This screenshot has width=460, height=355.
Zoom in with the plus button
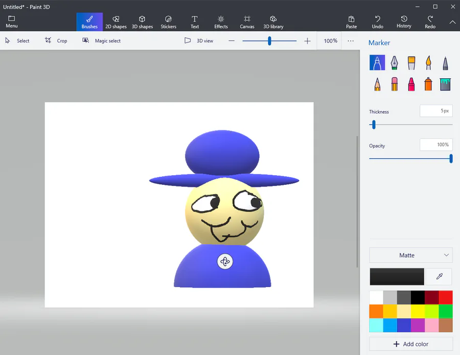click(307, 41)
